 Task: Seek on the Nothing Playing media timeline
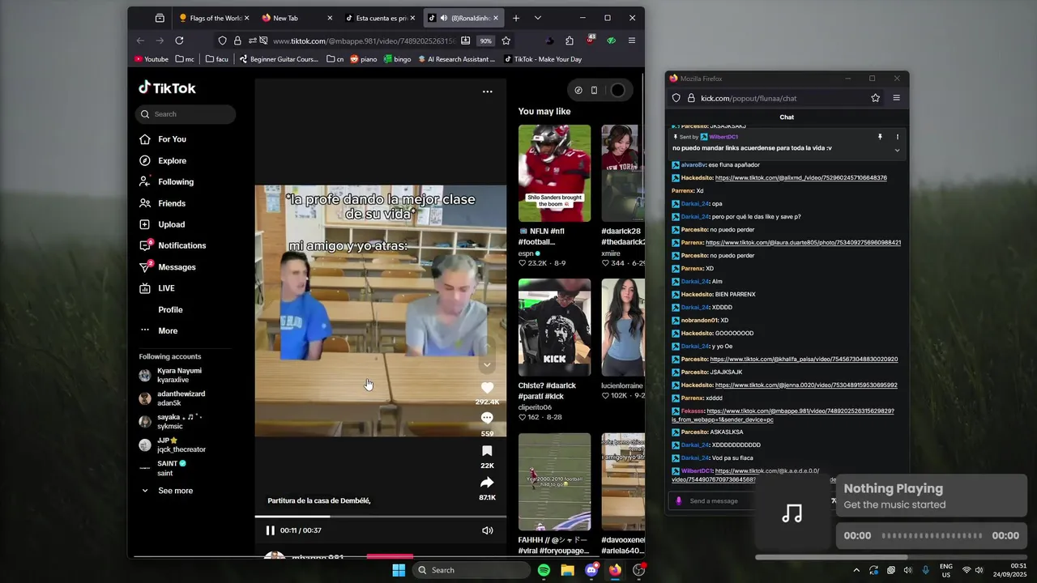tap(932, 535)
